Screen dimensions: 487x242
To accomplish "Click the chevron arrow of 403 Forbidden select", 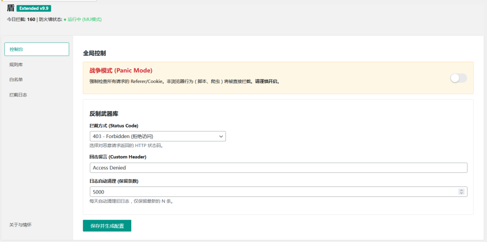I will (221, 136).
